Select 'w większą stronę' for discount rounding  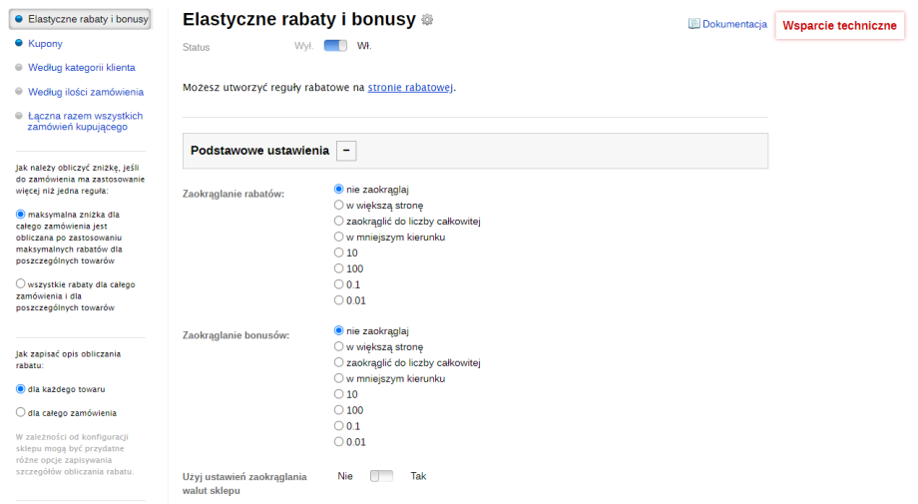coord(339,205)
